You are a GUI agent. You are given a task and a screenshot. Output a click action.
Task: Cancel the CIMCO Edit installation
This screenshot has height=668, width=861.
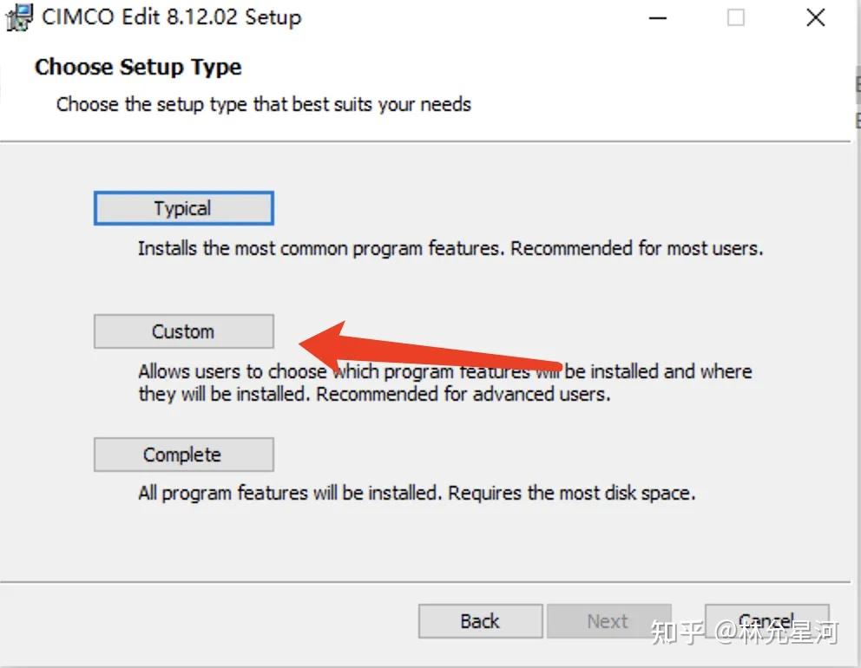[766, 621]
